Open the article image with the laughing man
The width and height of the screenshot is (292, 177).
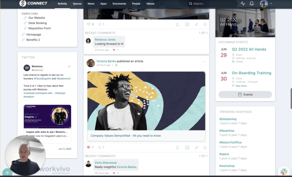click(x=146, y=101)
